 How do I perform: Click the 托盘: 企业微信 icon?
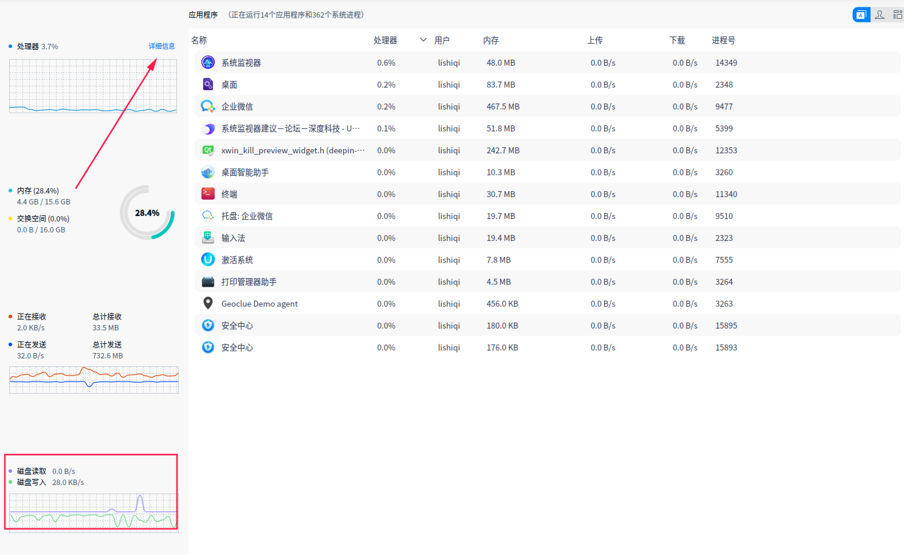[x=208, y=216]
